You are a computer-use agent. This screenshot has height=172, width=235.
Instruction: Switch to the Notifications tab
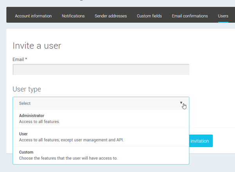(x=73, y=16)
